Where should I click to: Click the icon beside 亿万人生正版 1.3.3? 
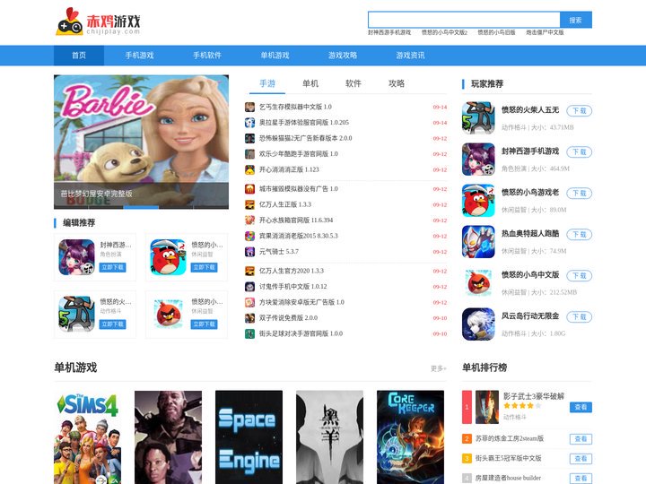(x=249, y=204)
